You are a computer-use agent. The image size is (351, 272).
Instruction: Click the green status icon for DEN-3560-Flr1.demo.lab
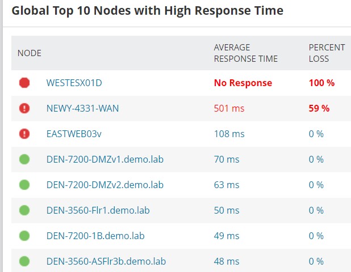(24, 210)
